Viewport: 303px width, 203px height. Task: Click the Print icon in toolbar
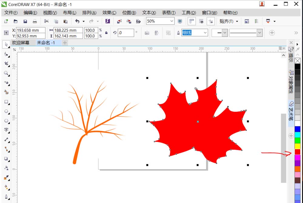point(35,21)
